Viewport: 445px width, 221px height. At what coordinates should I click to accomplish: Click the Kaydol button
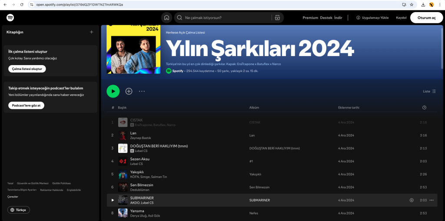401,18
